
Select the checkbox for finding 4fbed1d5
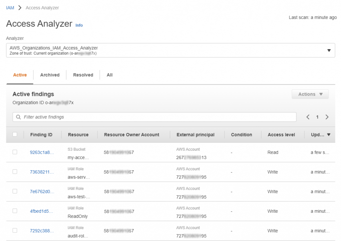(x=15, y=211)
